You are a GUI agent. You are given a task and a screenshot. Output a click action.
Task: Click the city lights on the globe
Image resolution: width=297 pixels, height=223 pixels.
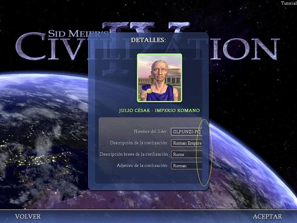pyautogui.click(x=27, y=159)
